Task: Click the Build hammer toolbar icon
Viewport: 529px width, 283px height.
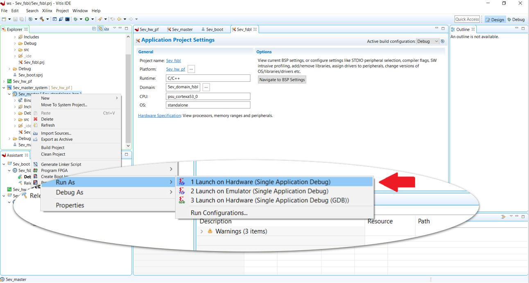Action: (x=42, y=19)
